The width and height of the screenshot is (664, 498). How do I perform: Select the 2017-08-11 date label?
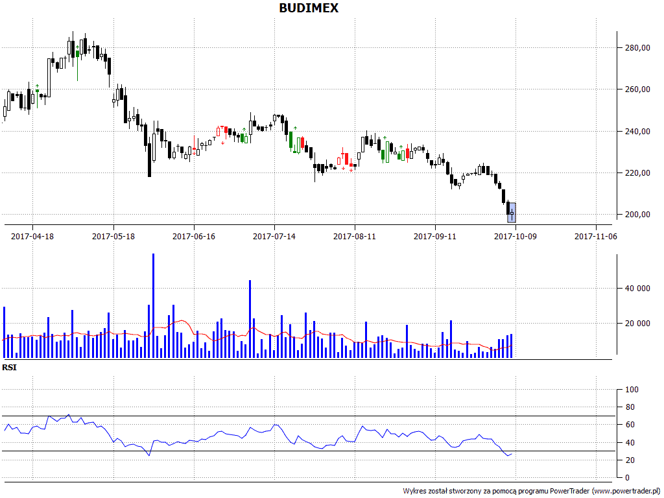(x=355, y=236)
